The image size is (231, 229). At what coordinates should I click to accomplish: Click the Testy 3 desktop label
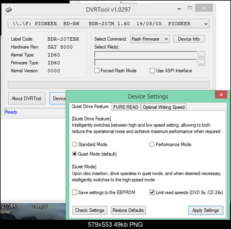tap(40, 206)
